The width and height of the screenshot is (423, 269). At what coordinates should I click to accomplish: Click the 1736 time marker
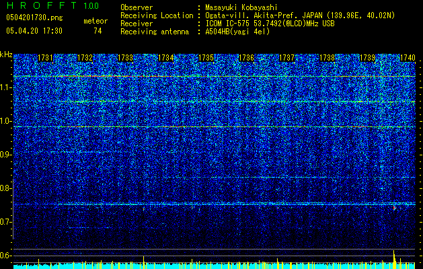coord(247,58)
